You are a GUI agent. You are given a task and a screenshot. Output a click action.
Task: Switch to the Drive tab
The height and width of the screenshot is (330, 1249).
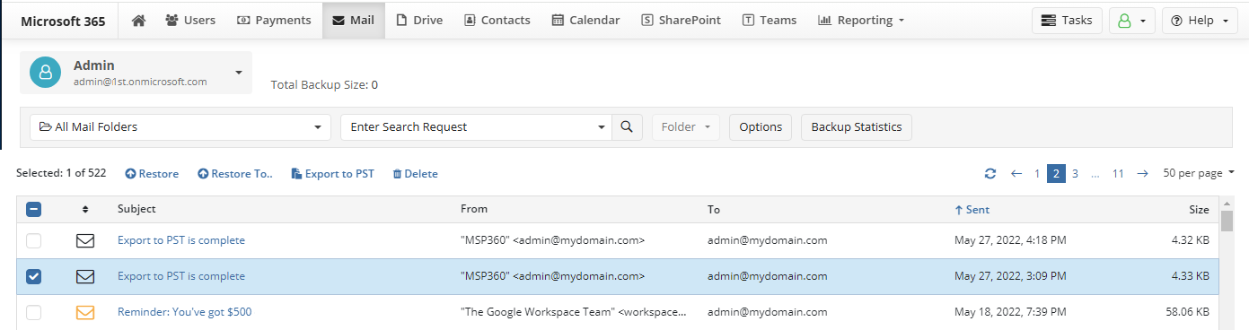click(419, 20)
